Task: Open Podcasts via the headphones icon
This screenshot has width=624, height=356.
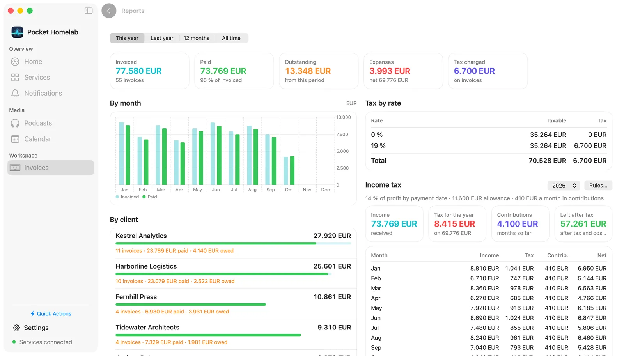Action: pos(15,123)
